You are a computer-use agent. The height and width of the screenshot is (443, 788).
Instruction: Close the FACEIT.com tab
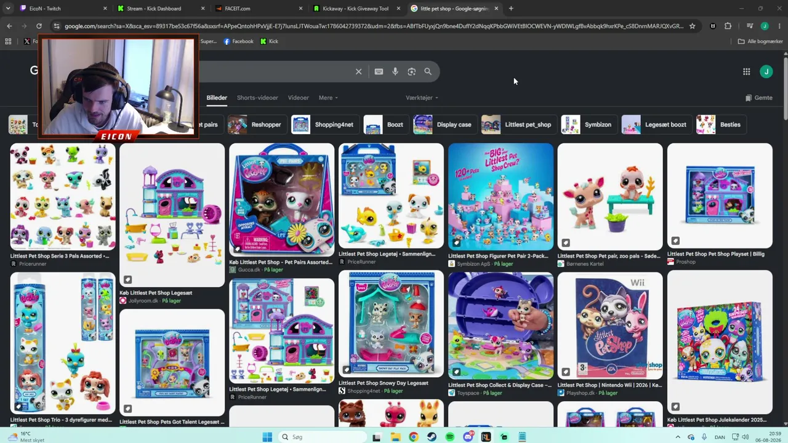click(x=300, y=9)
